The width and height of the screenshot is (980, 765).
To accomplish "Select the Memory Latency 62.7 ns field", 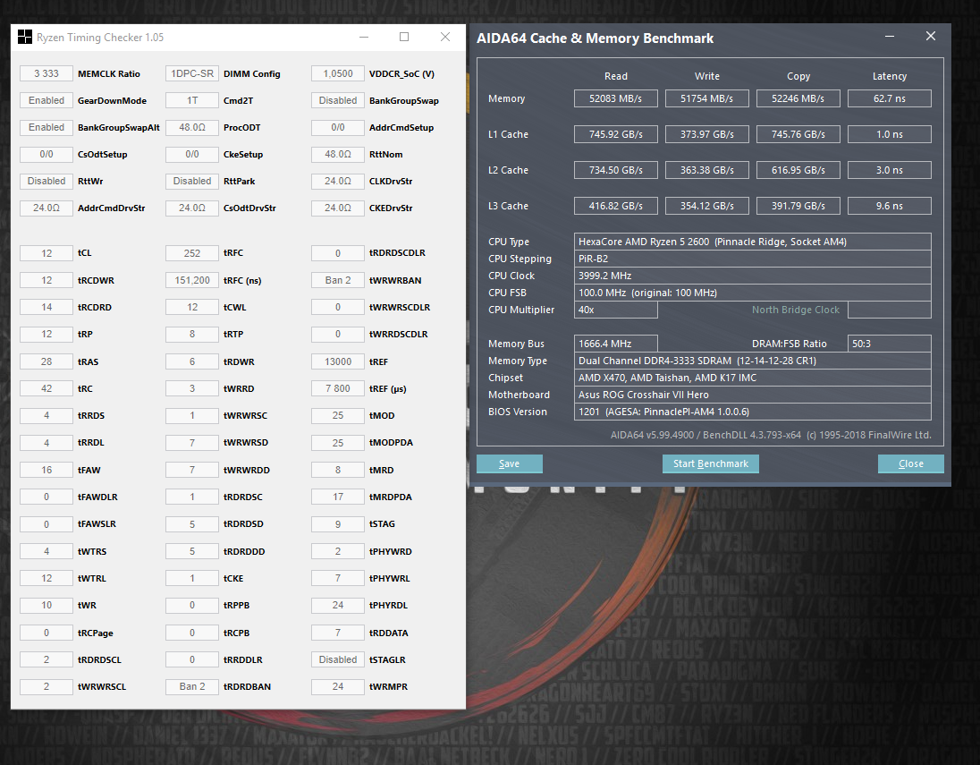I will click(890, 98).
